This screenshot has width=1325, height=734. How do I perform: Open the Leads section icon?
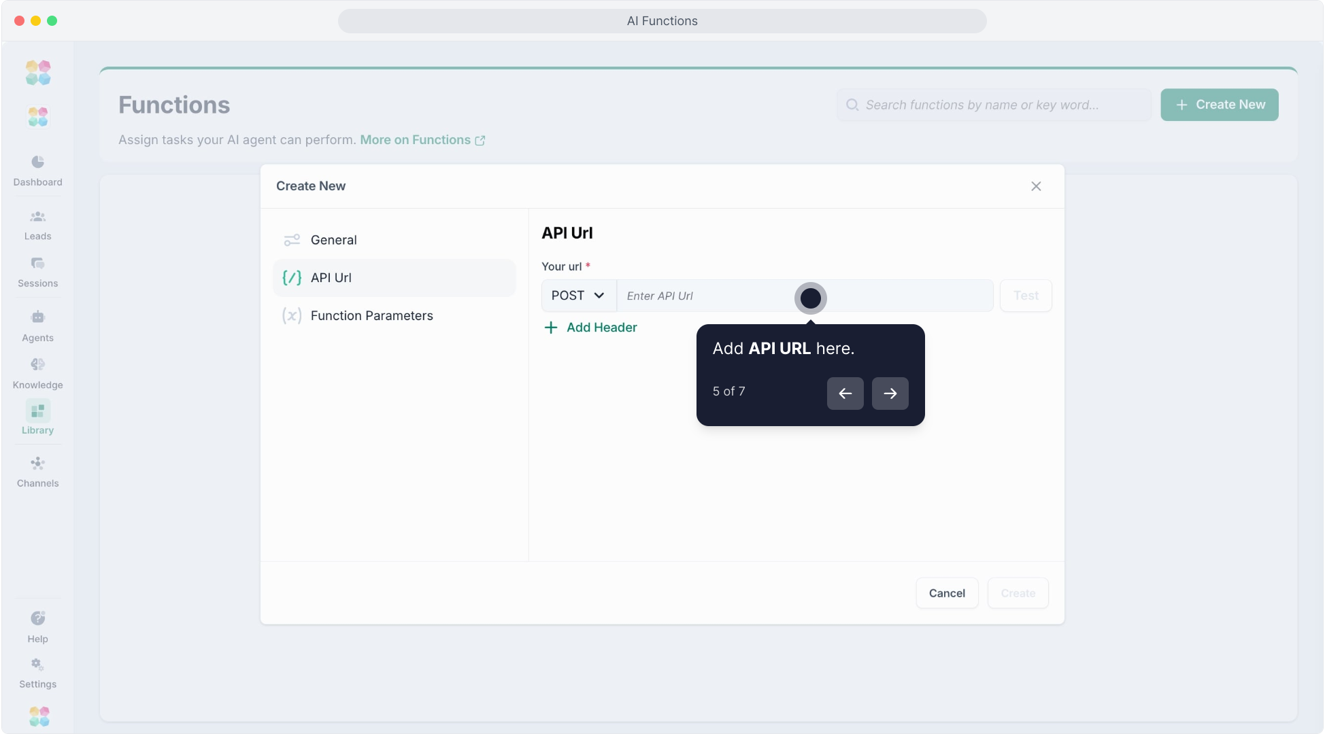point(37,217)
